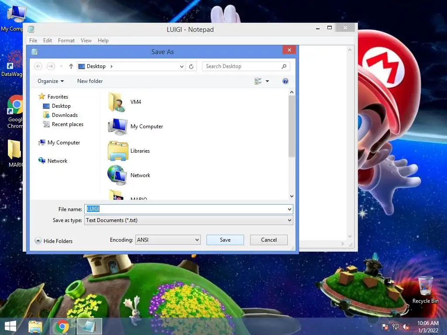Click the Desktop breadcrumb in address bar
The width and height of the screenshot is (447, 335).
point(96,66)
